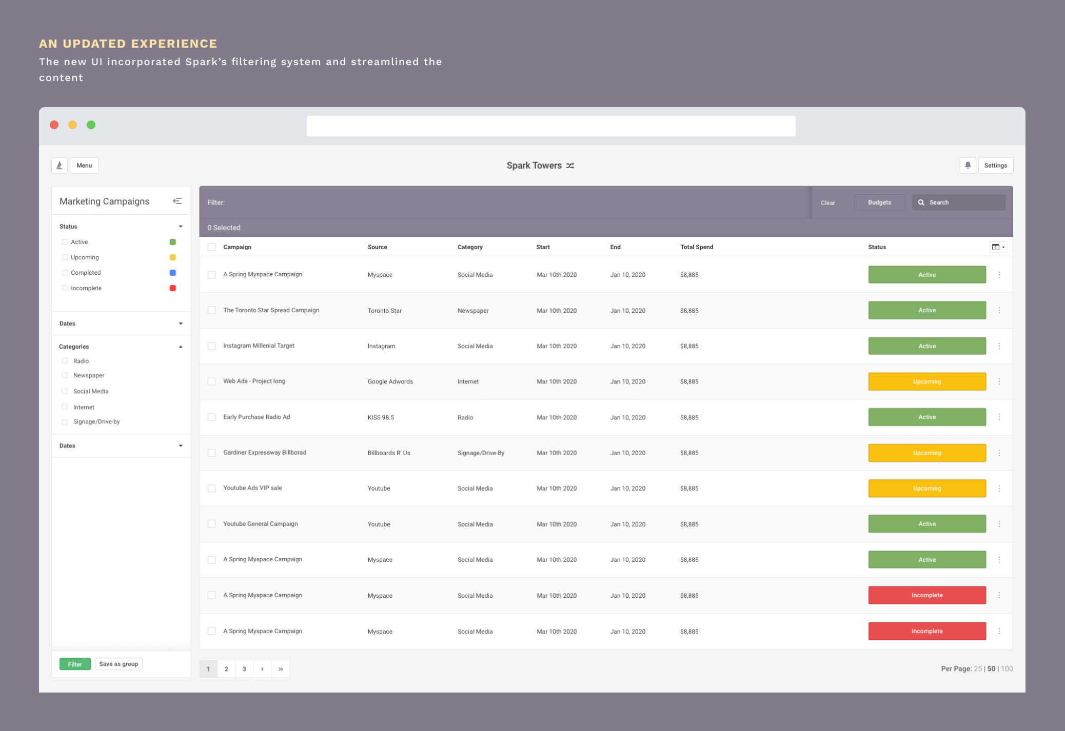This screenshot has height=731, width=1065.
Task: Open the notifications bell
Action: pos(968,165)
